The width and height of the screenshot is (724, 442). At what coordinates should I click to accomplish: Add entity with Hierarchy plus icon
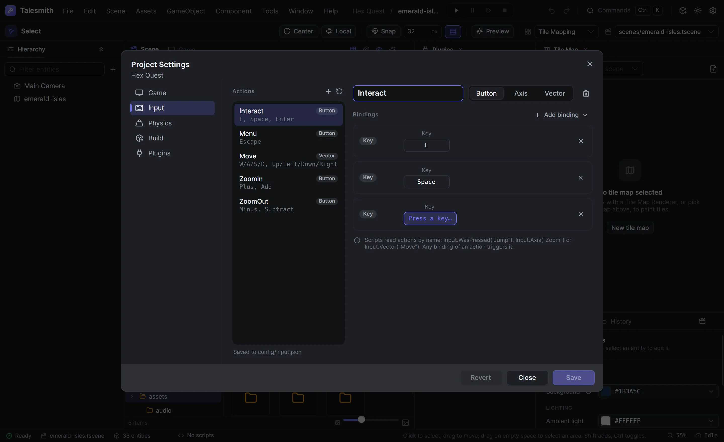pos(113,70)
